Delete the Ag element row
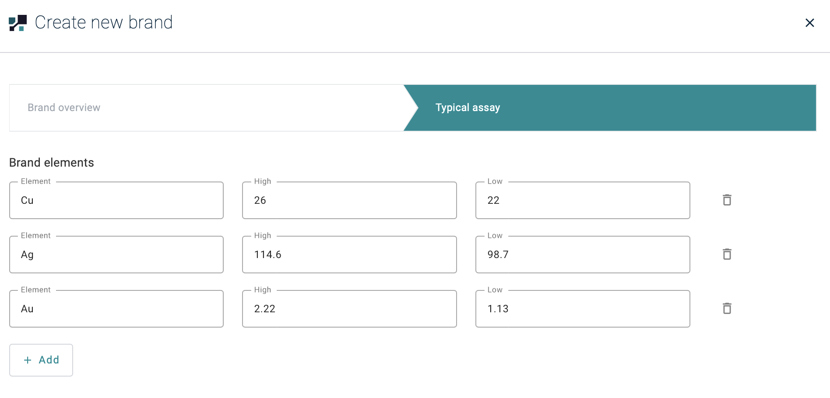 (727, 254)
